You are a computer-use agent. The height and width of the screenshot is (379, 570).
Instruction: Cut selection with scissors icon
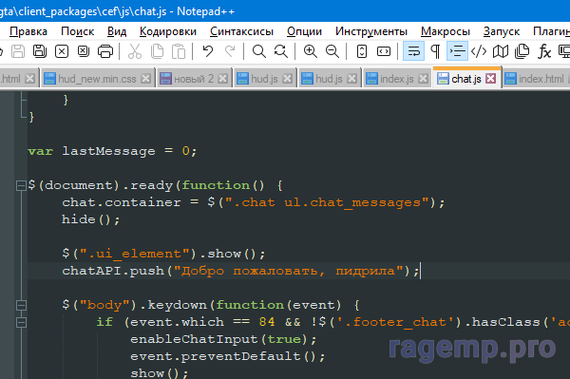click(x=135, y=51)
